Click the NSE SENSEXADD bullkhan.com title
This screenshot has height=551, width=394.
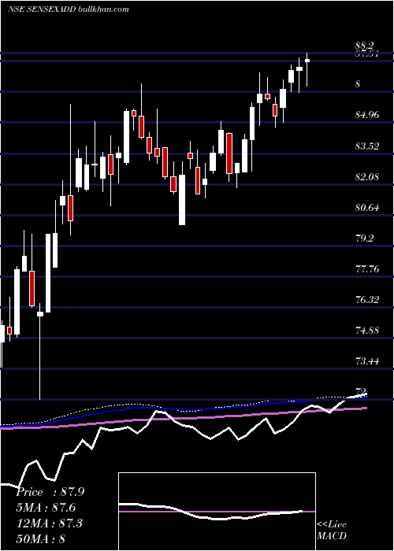point(69,9)
